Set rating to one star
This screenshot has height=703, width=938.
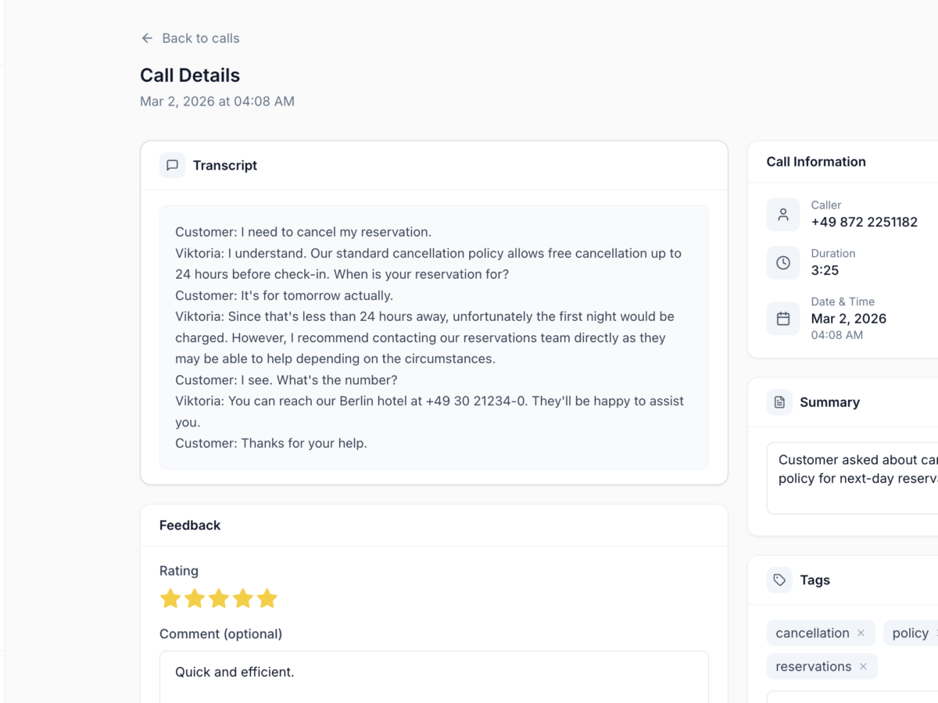[170, 599]
